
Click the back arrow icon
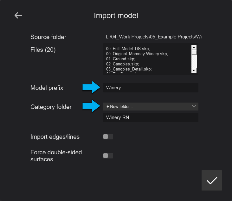pos(18,15)
